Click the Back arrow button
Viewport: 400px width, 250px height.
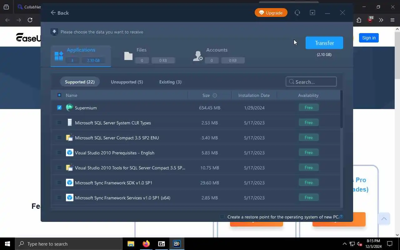pyautogui.click(x=59, y=13)
